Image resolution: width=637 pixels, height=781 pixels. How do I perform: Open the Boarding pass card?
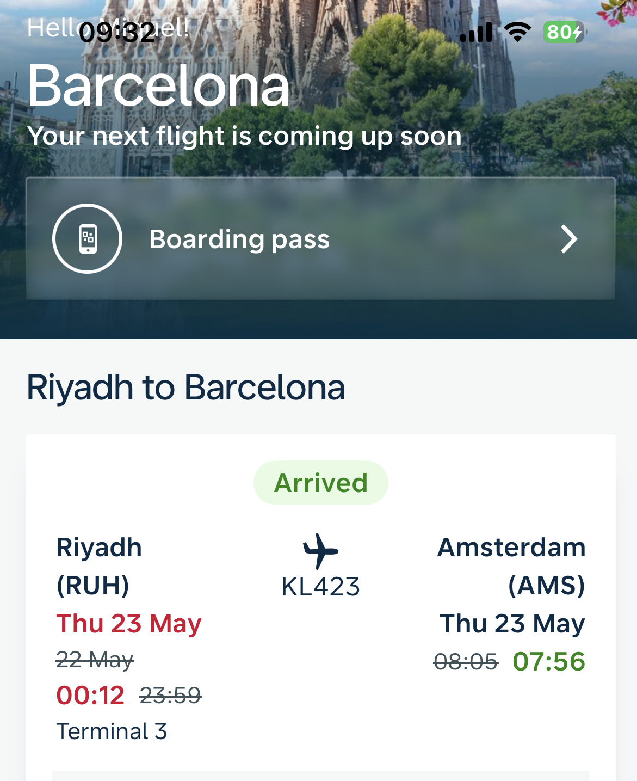[320, 238]
